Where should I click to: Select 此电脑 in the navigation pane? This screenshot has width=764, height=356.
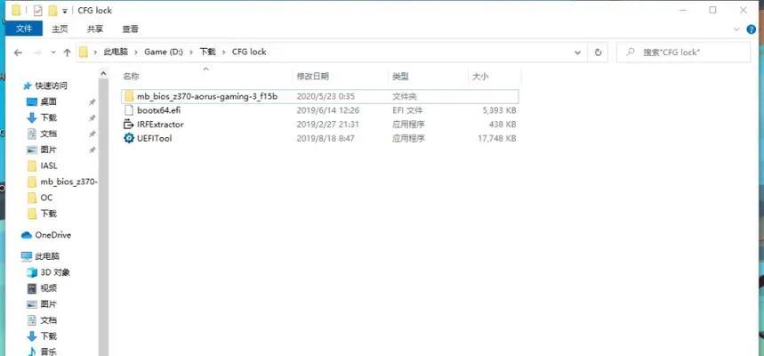point(47,256)
